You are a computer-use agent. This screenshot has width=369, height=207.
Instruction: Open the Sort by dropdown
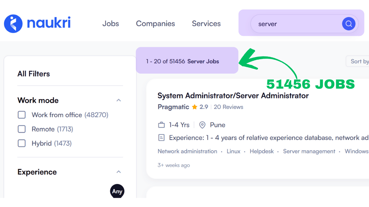coord(359,61)
